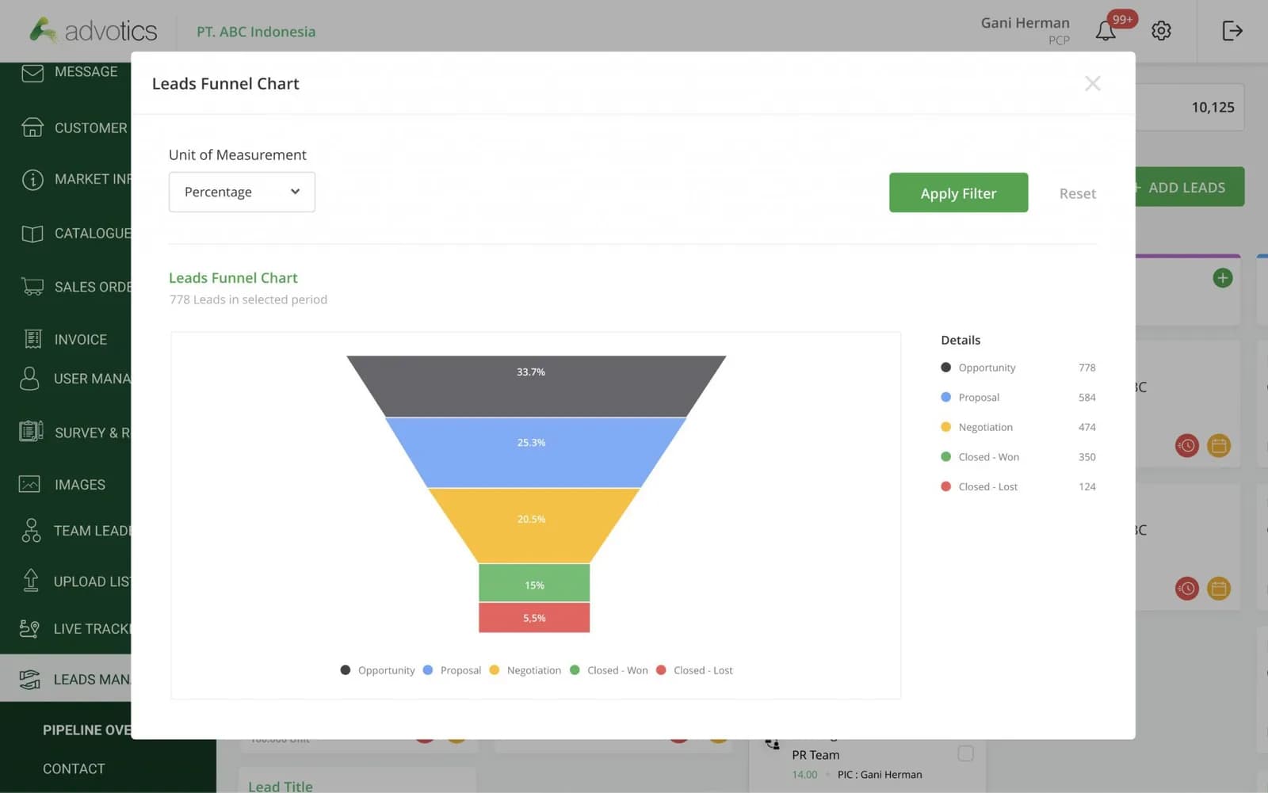
Task: Click the Sales Order cart icon
Action: [32, 287]
